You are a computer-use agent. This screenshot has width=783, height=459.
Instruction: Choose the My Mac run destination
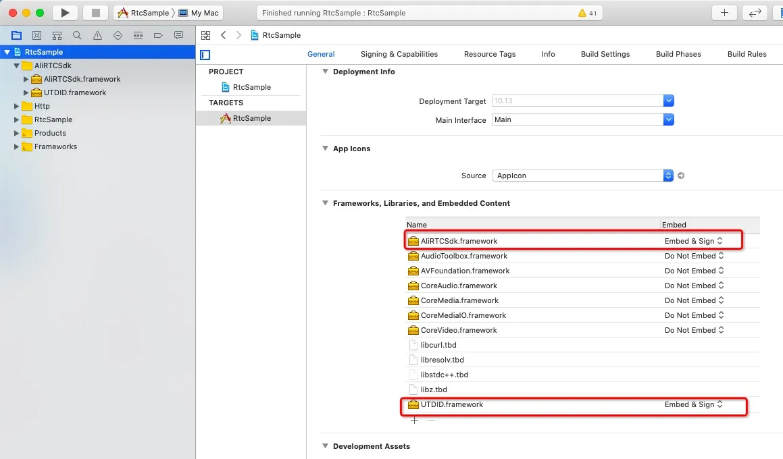coord(199,13)
